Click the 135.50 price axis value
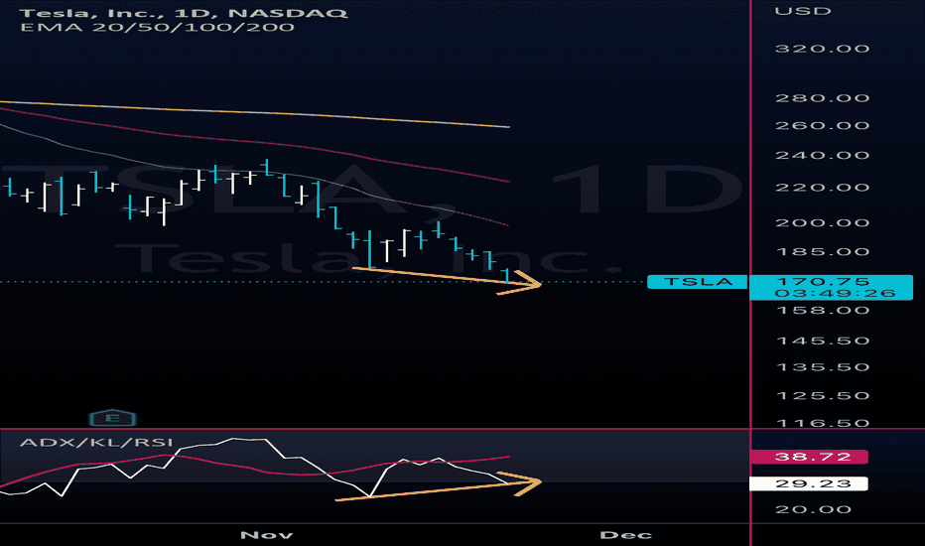 [x=823, y=367]
